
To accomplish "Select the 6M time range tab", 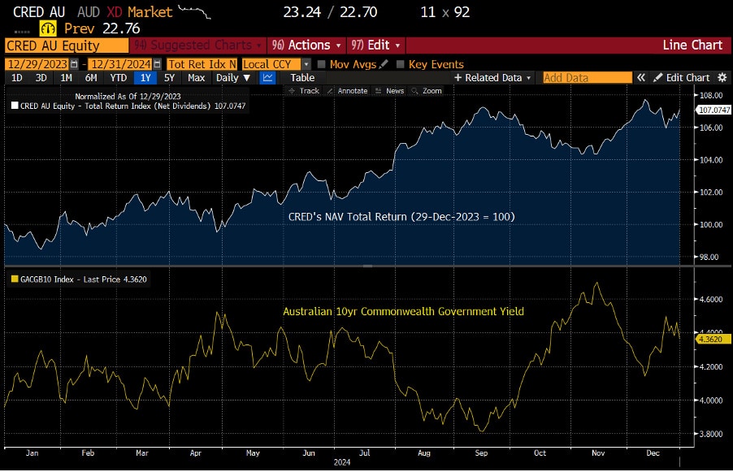I will (x=91, y=77).
